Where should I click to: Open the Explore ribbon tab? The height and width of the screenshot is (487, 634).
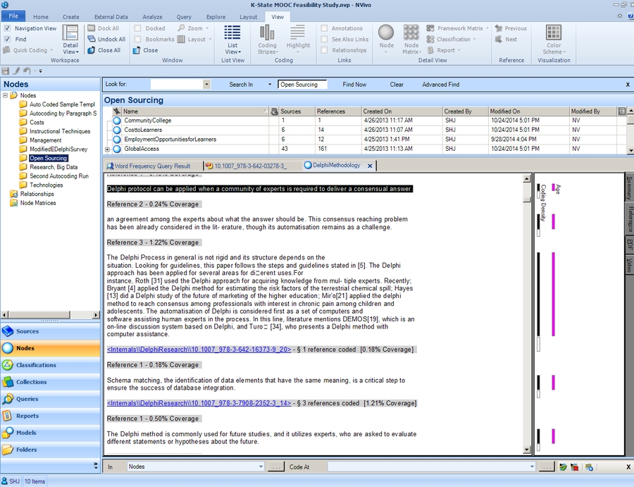click(216, 16)
